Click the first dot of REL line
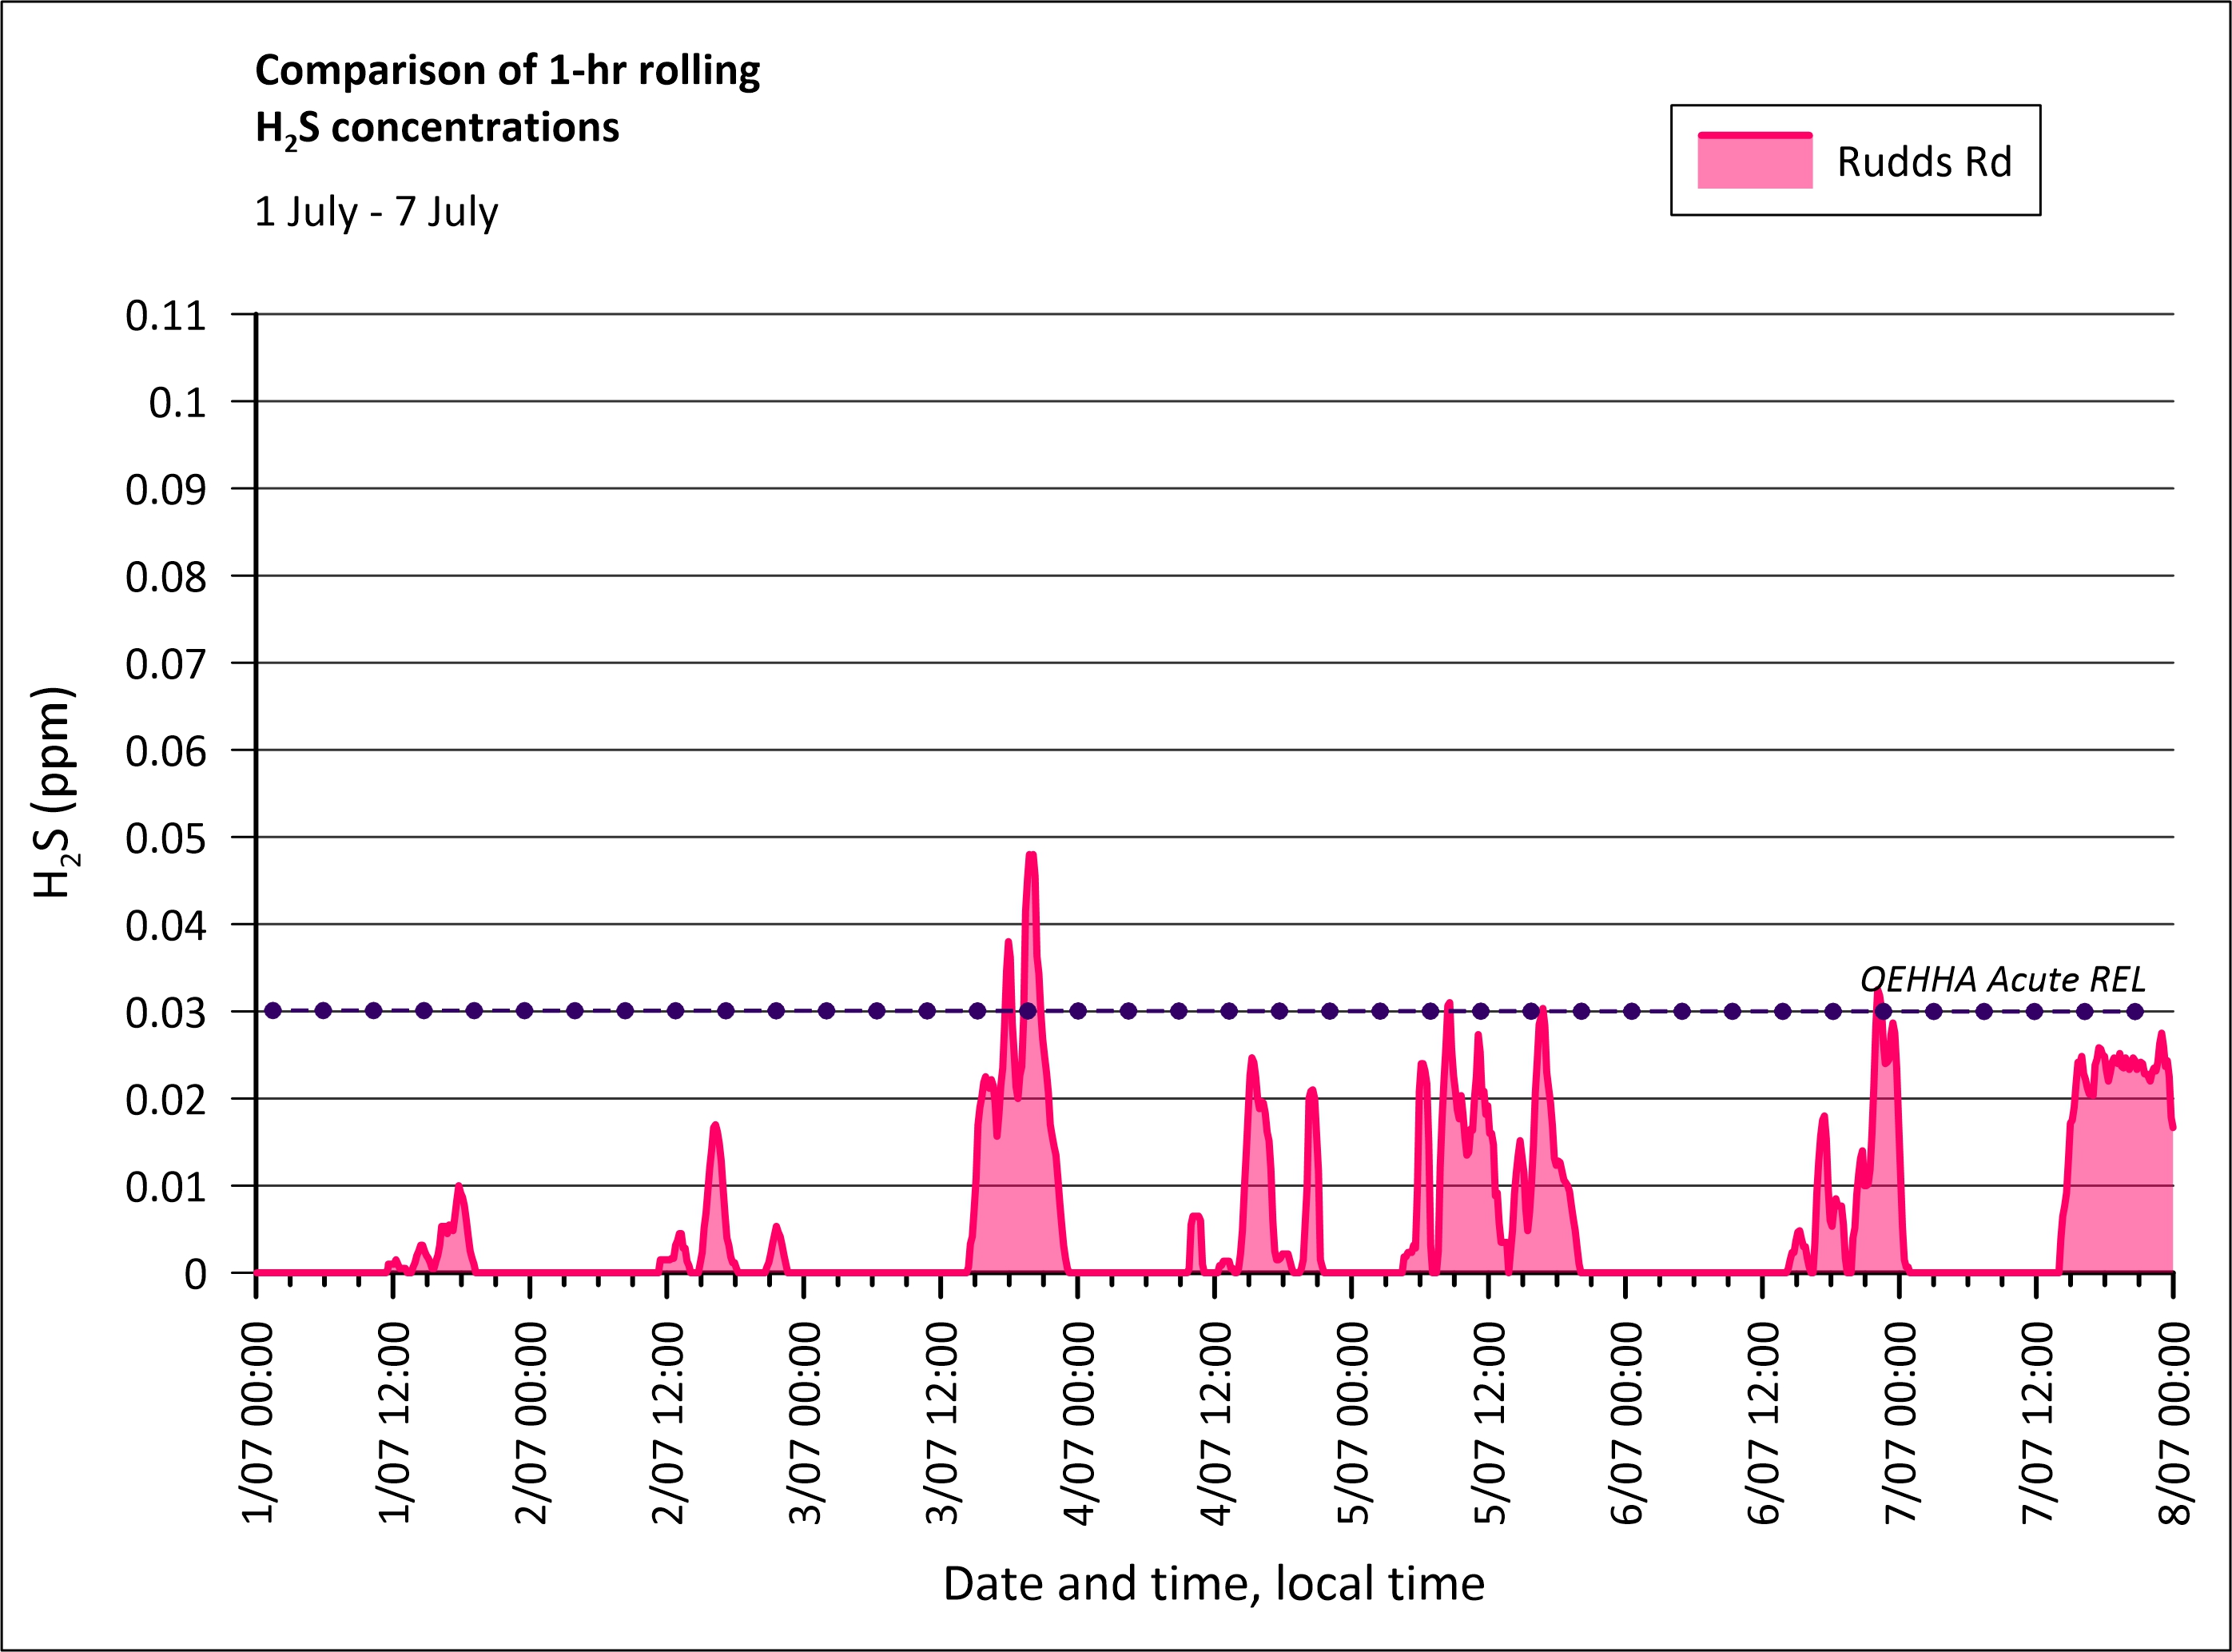 (x=273, y=1011)
